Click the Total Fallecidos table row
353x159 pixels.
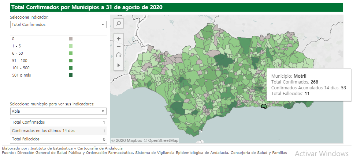pyautogui.click(x=58, y=139)
